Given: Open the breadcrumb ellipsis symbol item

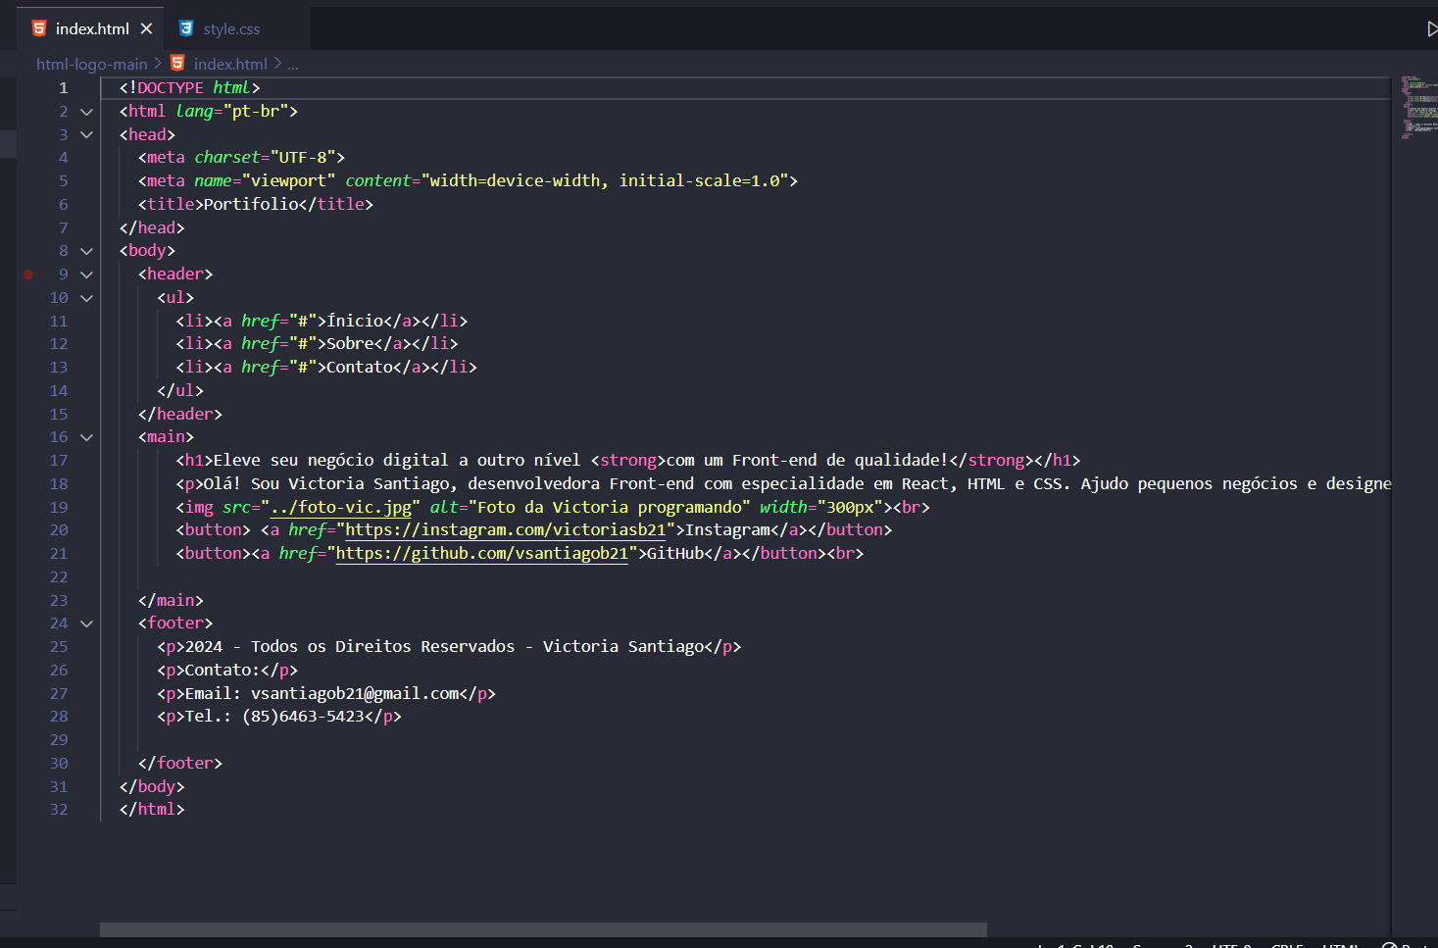Looking at the screenshot, I should (292, 64).
